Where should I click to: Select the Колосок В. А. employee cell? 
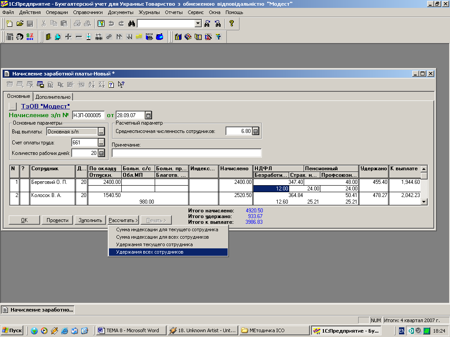pos(53,198)
